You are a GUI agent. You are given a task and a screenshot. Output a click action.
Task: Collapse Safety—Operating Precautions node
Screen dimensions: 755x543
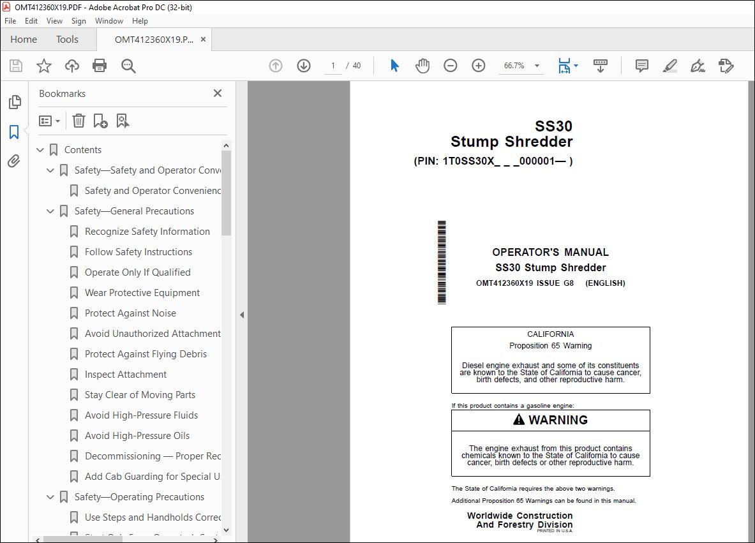pyautogui.click(x=50, y=497)
